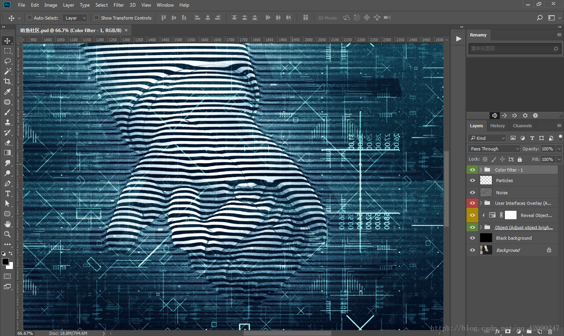Select the Pen tool
The image size is (564, 336).
[7, 183]
